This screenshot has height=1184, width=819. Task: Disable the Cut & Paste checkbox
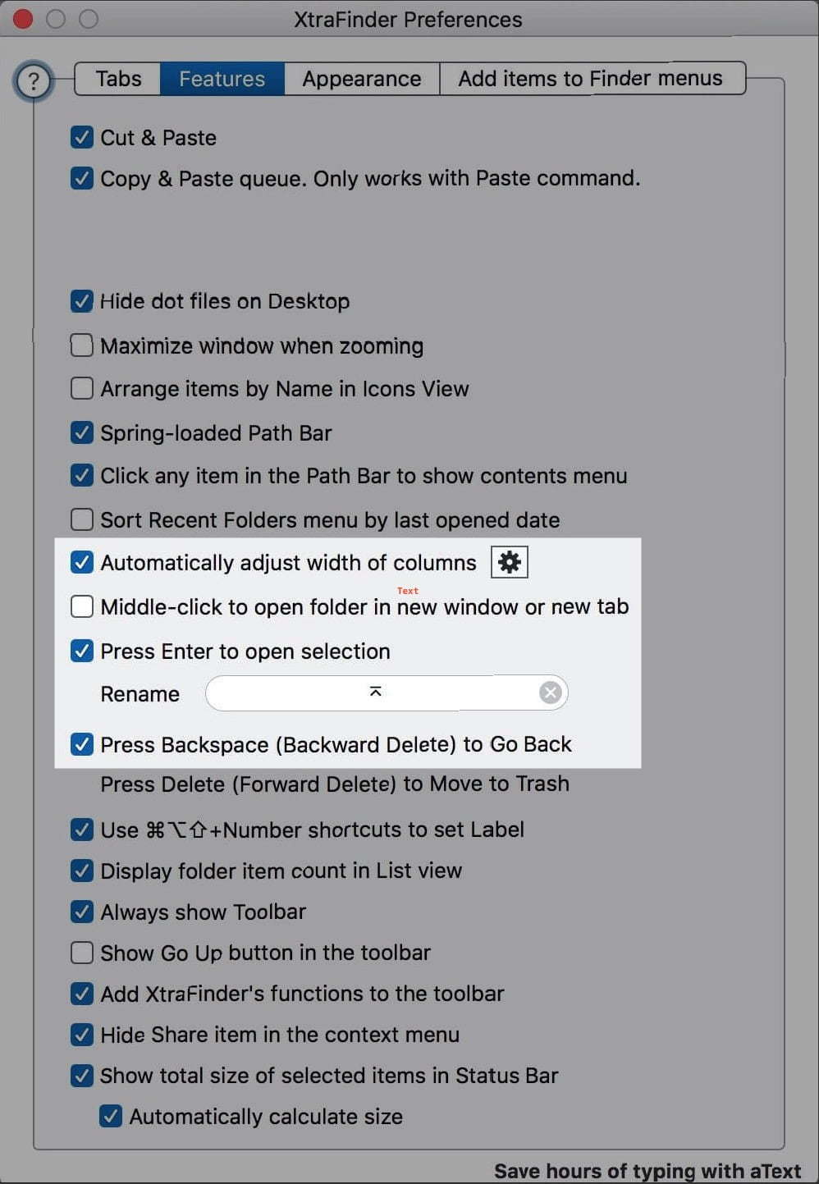click(82, 137)
